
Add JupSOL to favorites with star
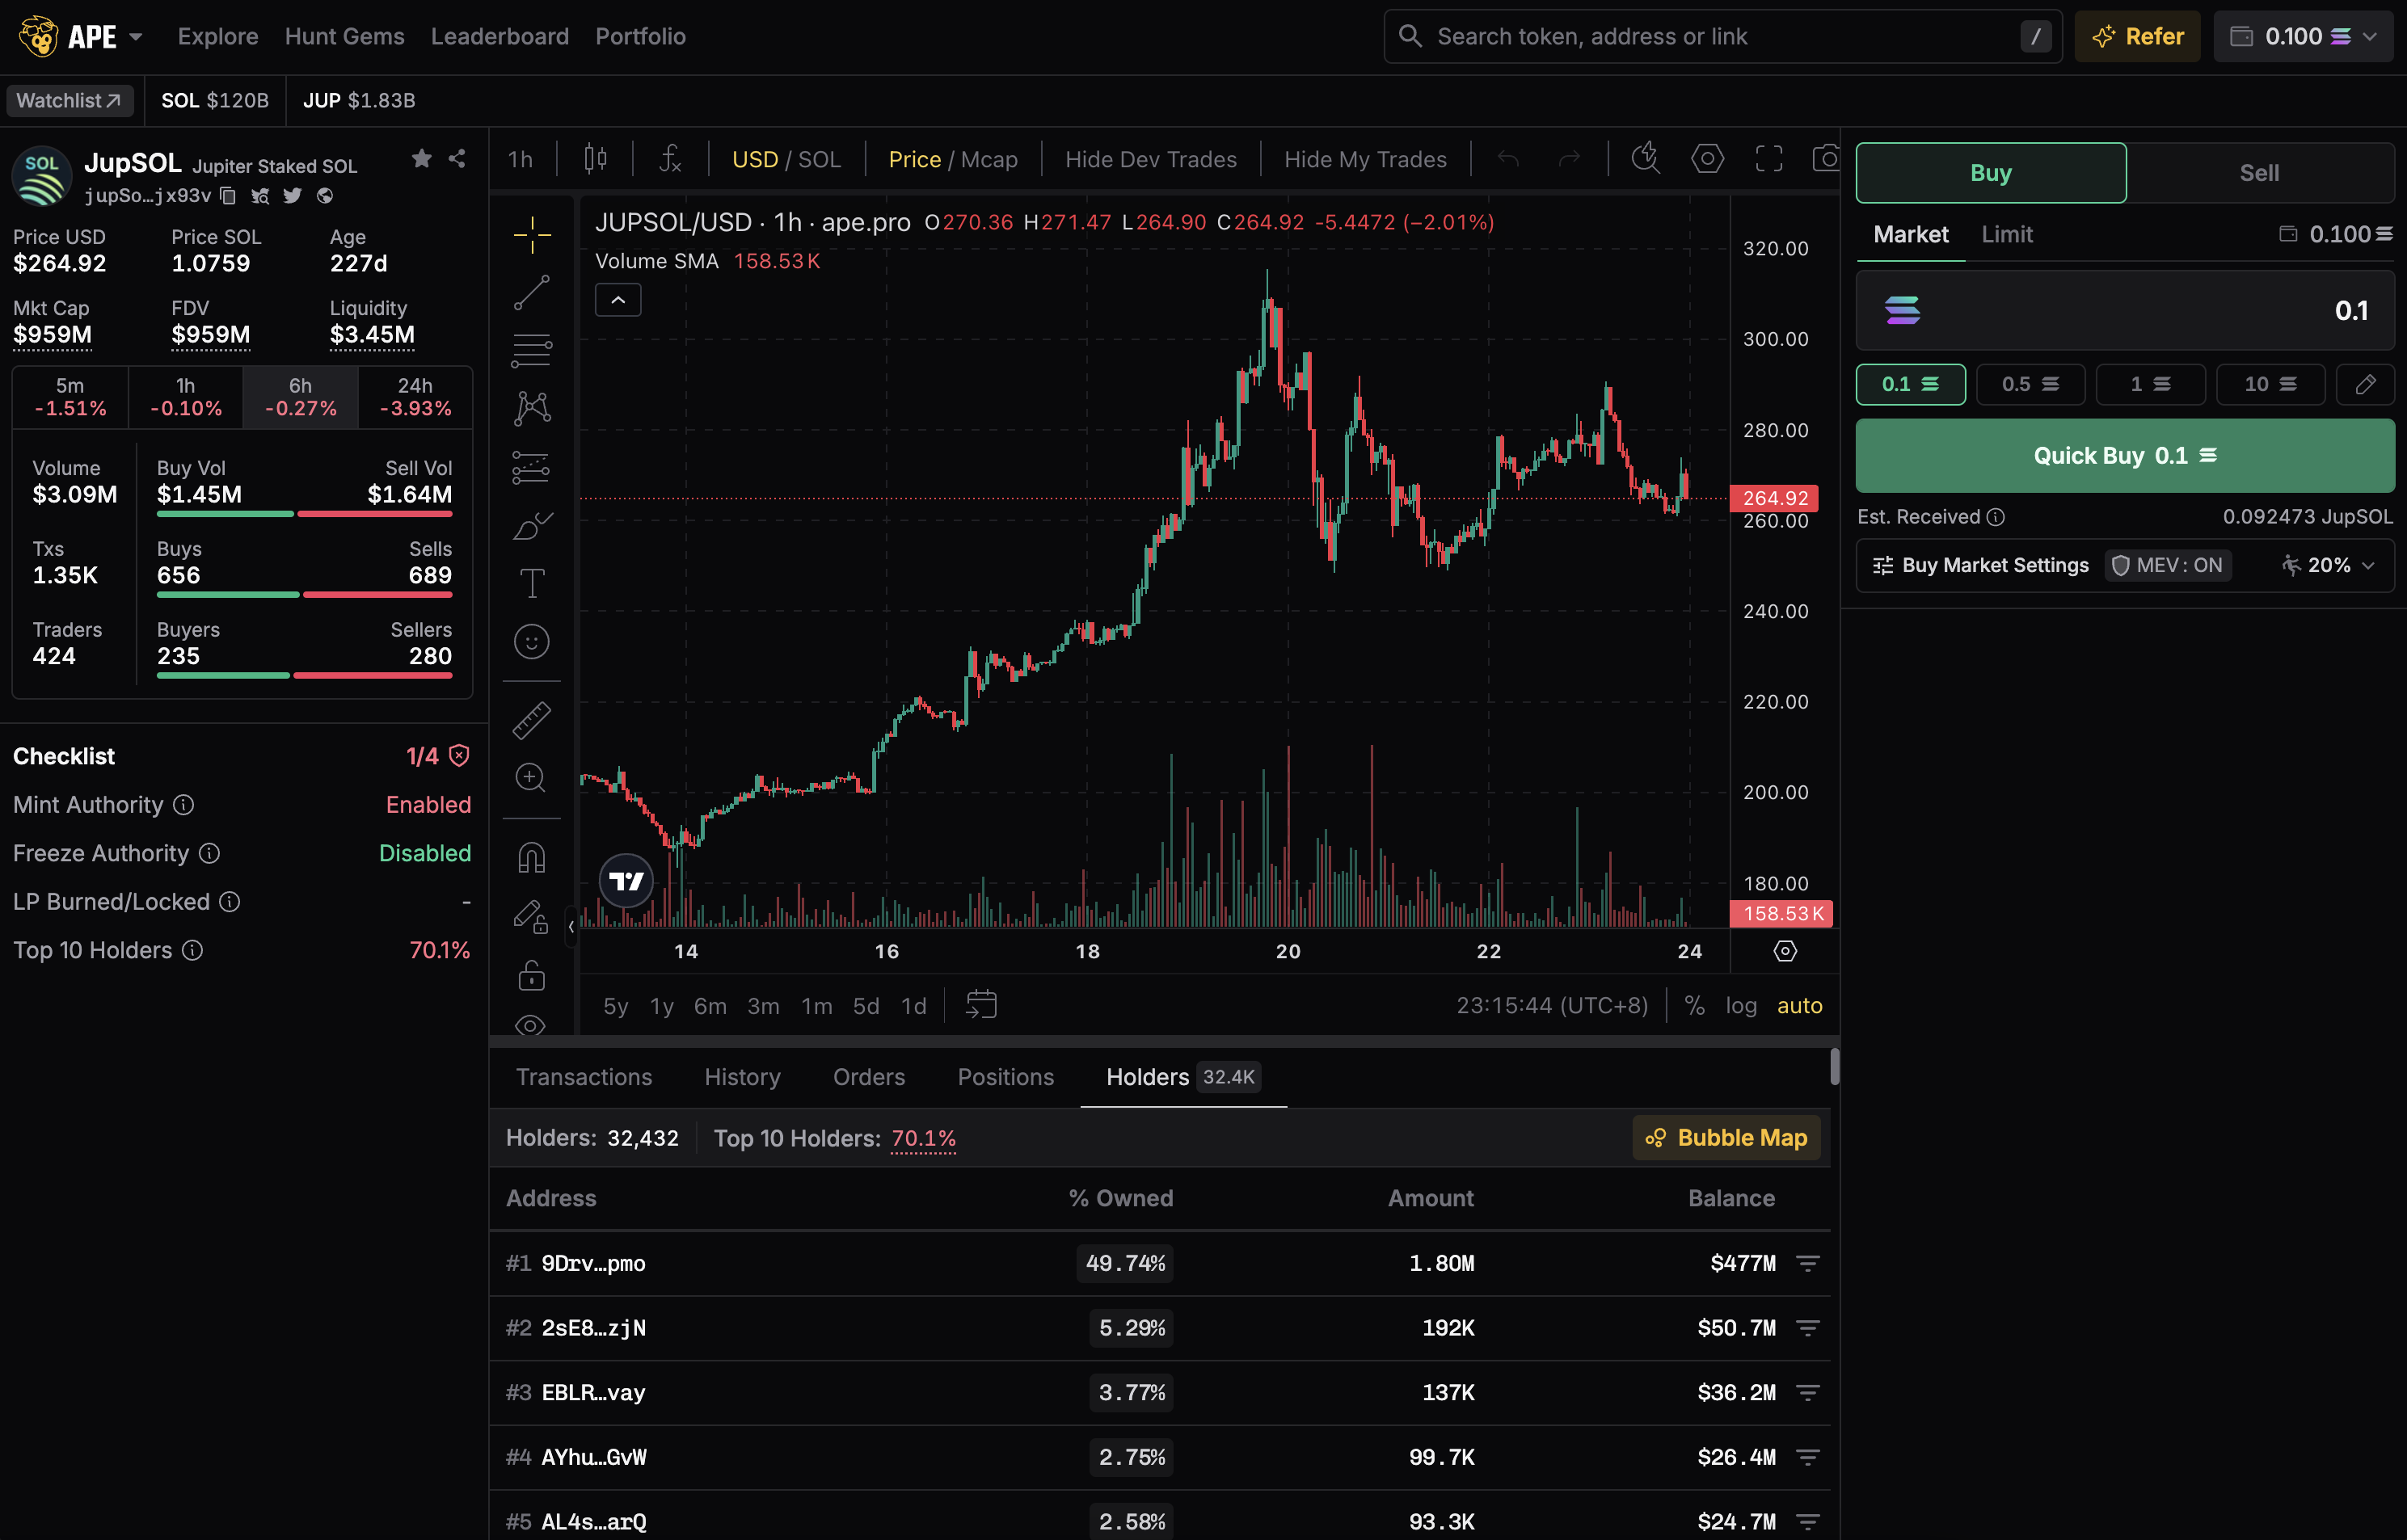tap(421, 158)
